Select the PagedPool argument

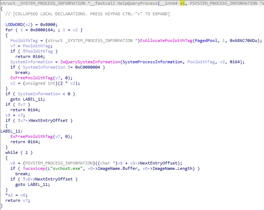(206, 41)
